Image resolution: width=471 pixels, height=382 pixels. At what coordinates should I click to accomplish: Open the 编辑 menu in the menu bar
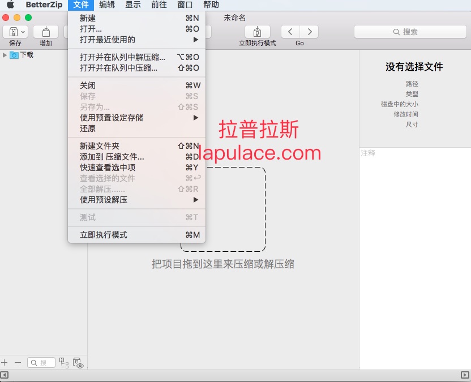tap(107, 5)
